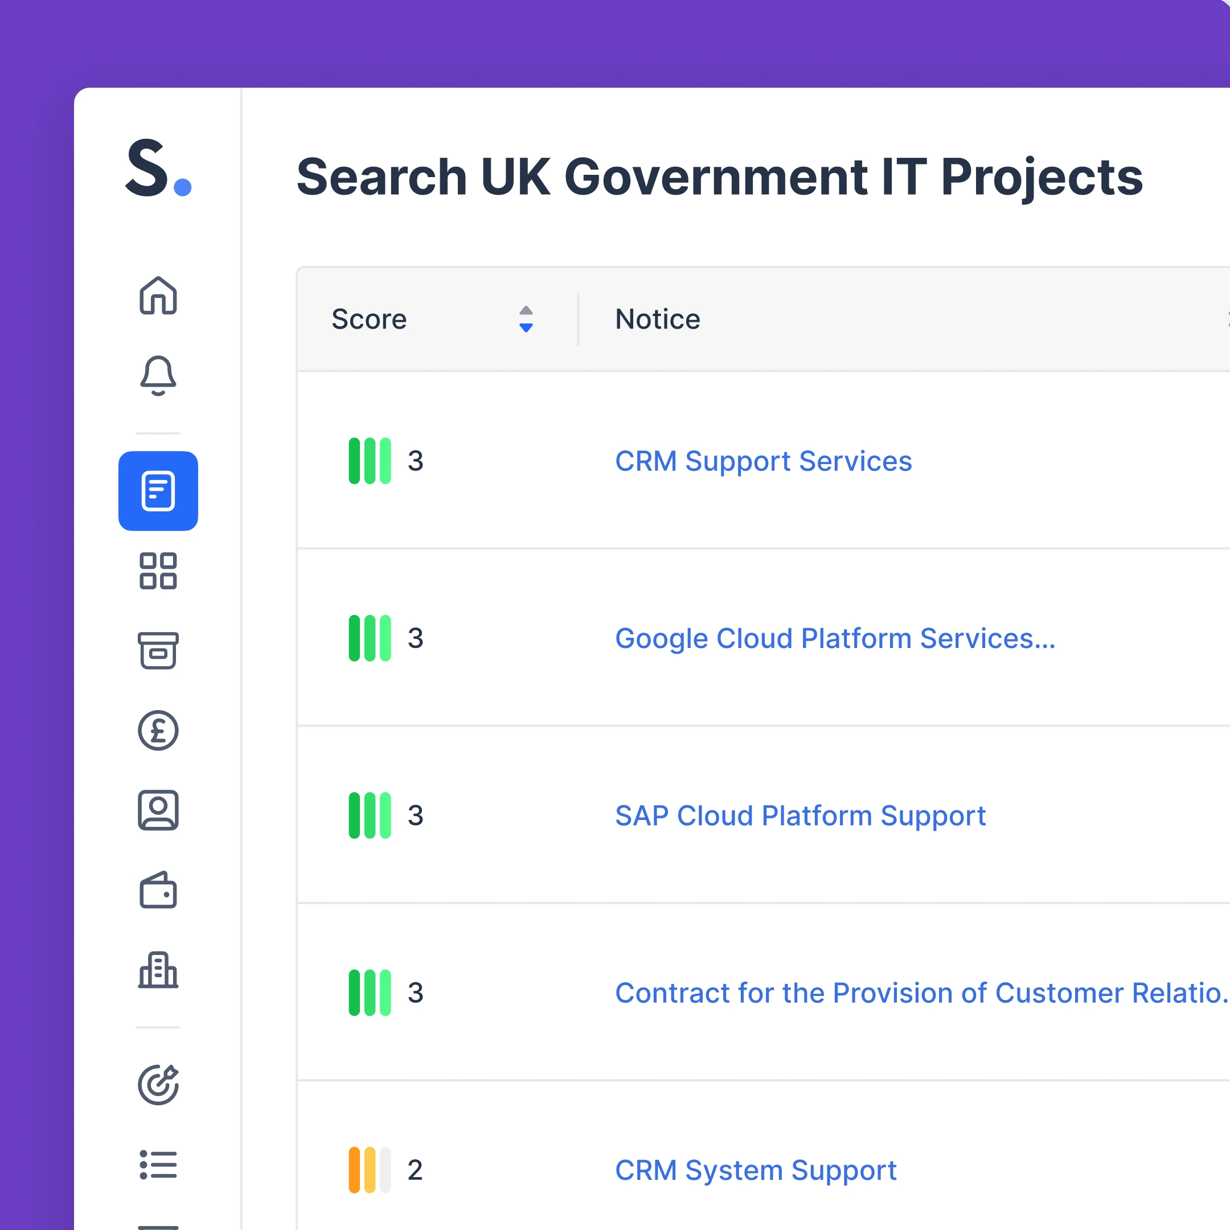Open the pound currency icon
Screen dimensions: 1230x1230
[x=158, y=730]
